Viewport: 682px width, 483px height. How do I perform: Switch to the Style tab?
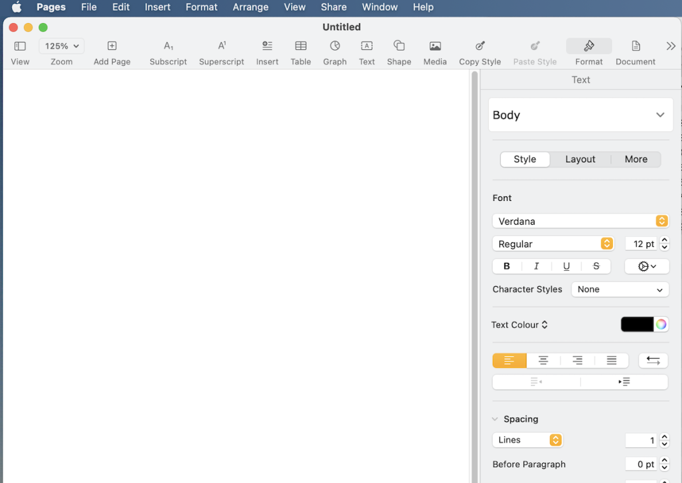(525, 159)
